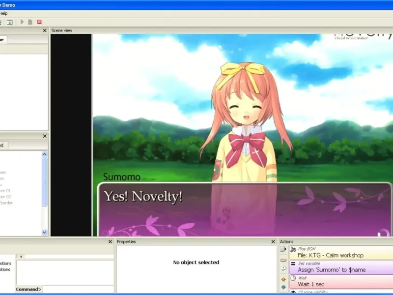This screenshot has height=295, width=393.
Task: Click the run-to-action icon in Actions sidebar
Action: pyautogui.click(x=283, y=249)
